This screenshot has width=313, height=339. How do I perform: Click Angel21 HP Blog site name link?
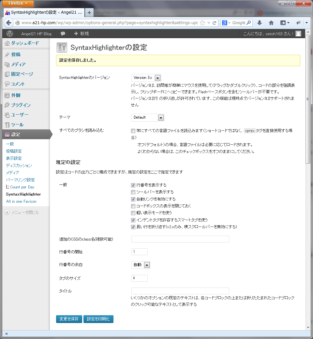point(36,34)
